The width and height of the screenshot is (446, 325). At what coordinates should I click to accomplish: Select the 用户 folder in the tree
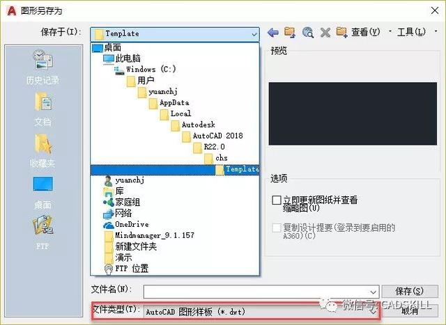point(140,81)
